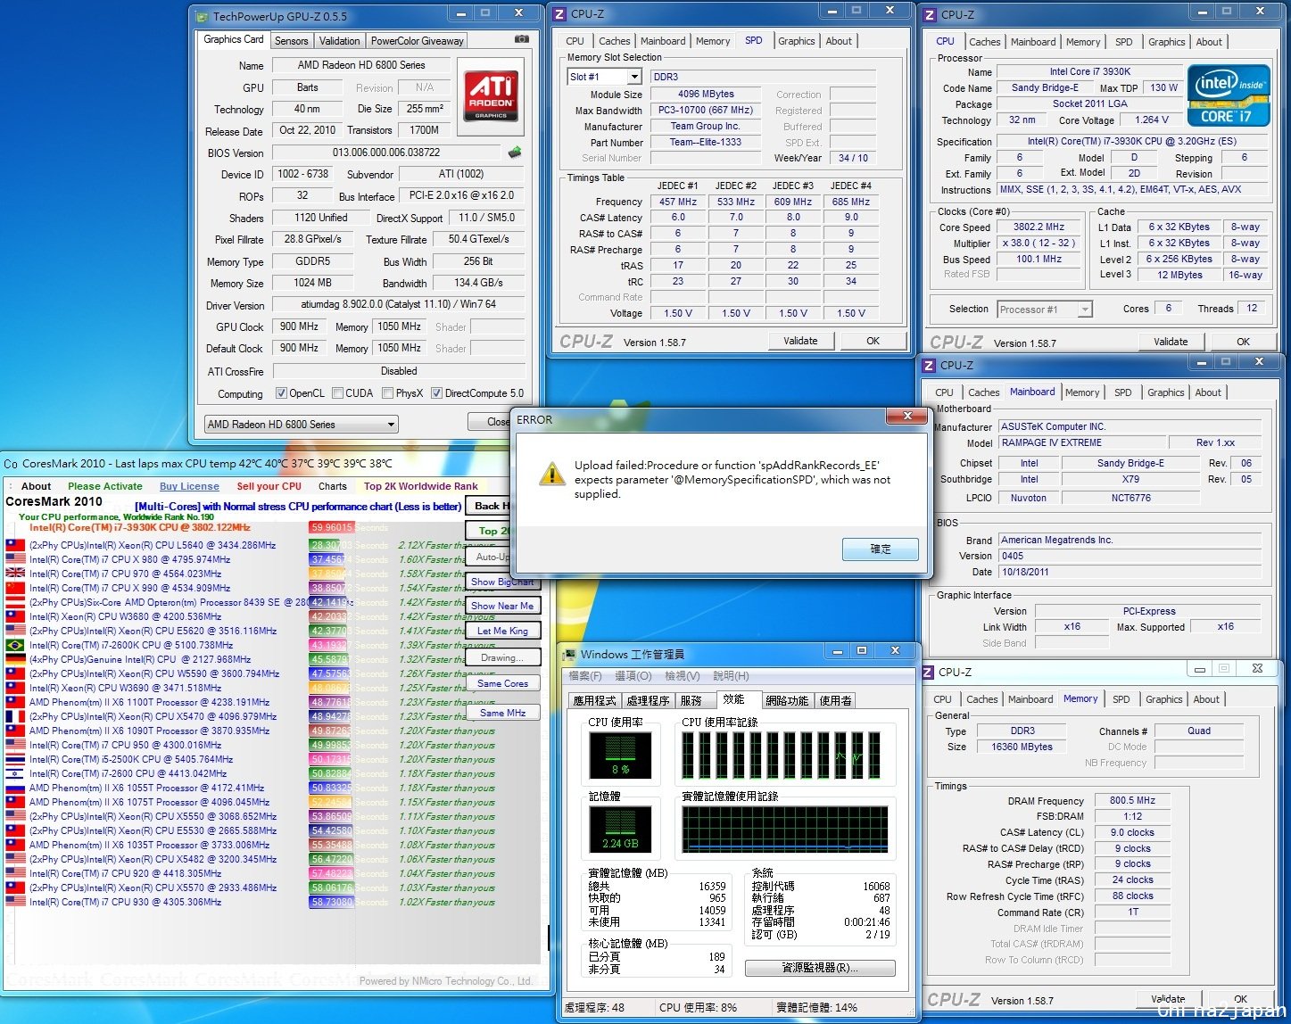The image size is (1291, 1024).
Task: Click the Austria flag beside the Six-Core Opteron row
Action: (x=15, y=602)
